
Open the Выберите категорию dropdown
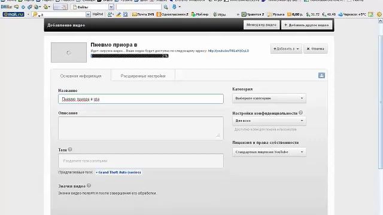coord(269,98)
